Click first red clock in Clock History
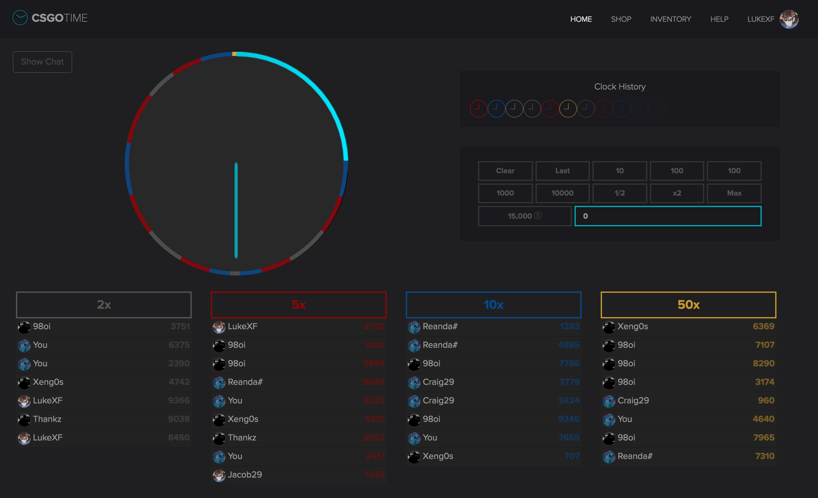This screenshot has width=818, height=498. [478, 108]
